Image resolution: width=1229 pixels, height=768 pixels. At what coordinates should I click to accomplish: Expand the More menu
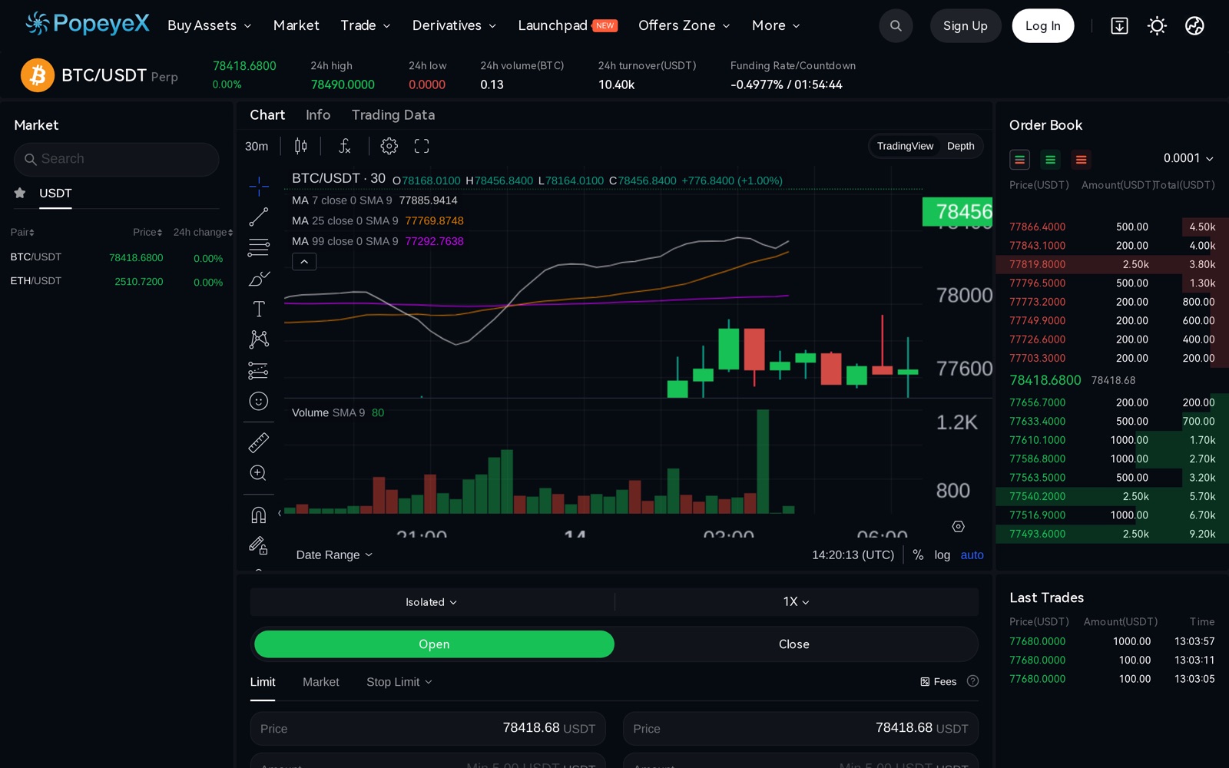point(776,25)
